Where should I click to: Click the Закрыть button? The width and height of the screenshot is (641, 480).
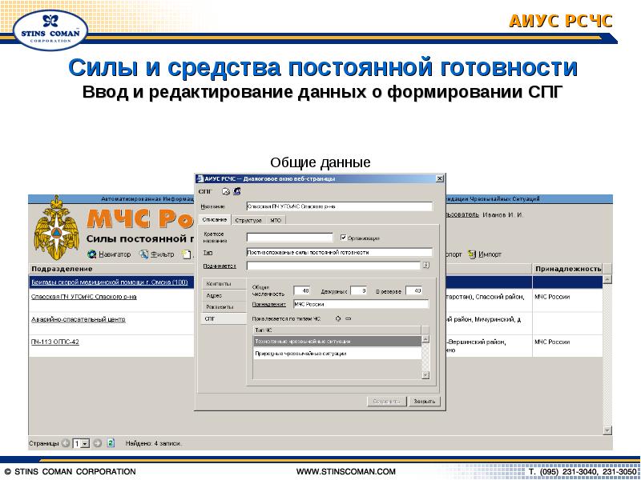tap(425, 402)
